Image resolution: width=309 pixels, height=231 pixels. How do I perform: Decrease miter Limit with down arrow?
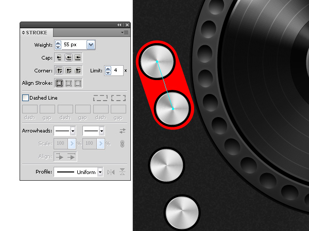point(108,73)
